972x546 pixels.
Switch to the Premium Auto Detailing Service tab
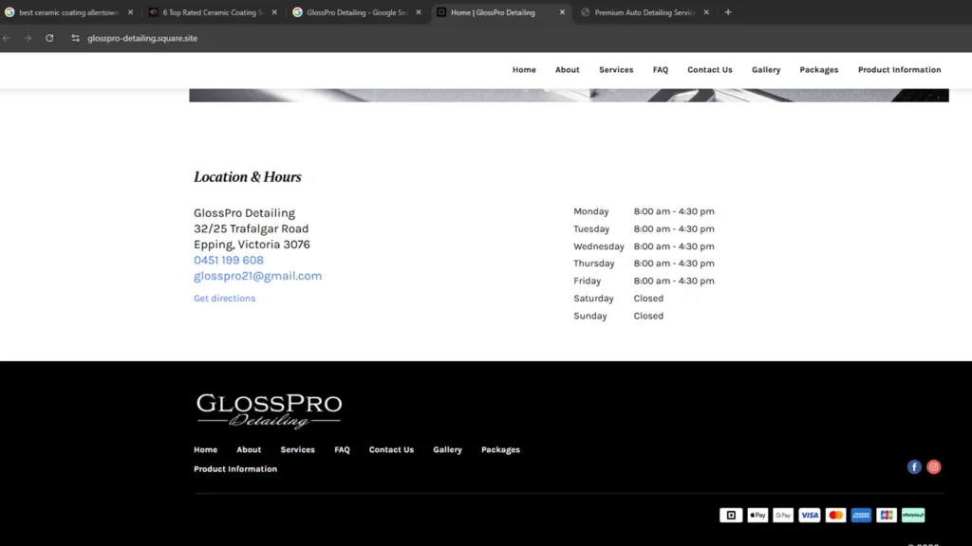(x=643, y=12)
